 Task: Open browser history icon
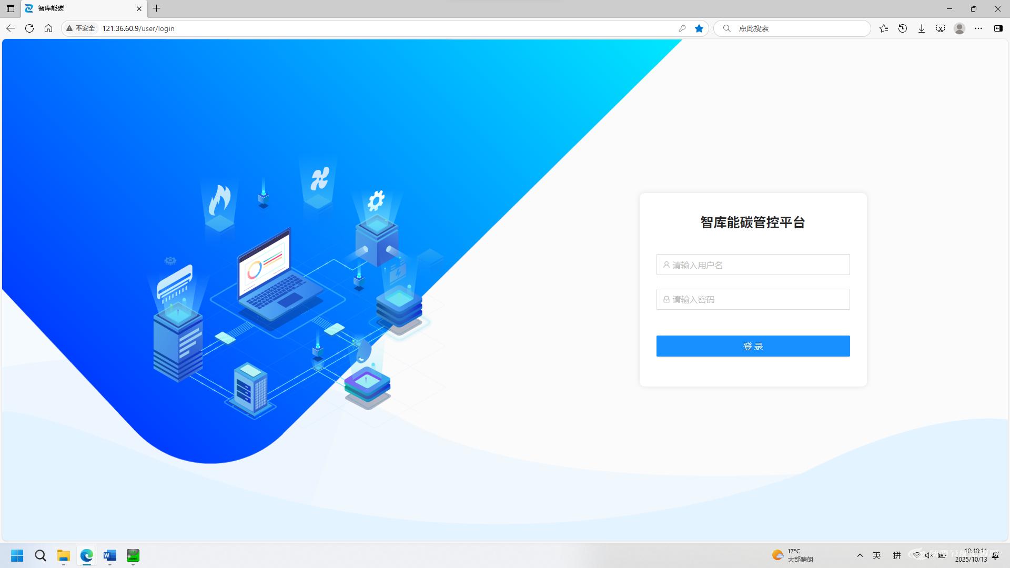coord(903,28)
